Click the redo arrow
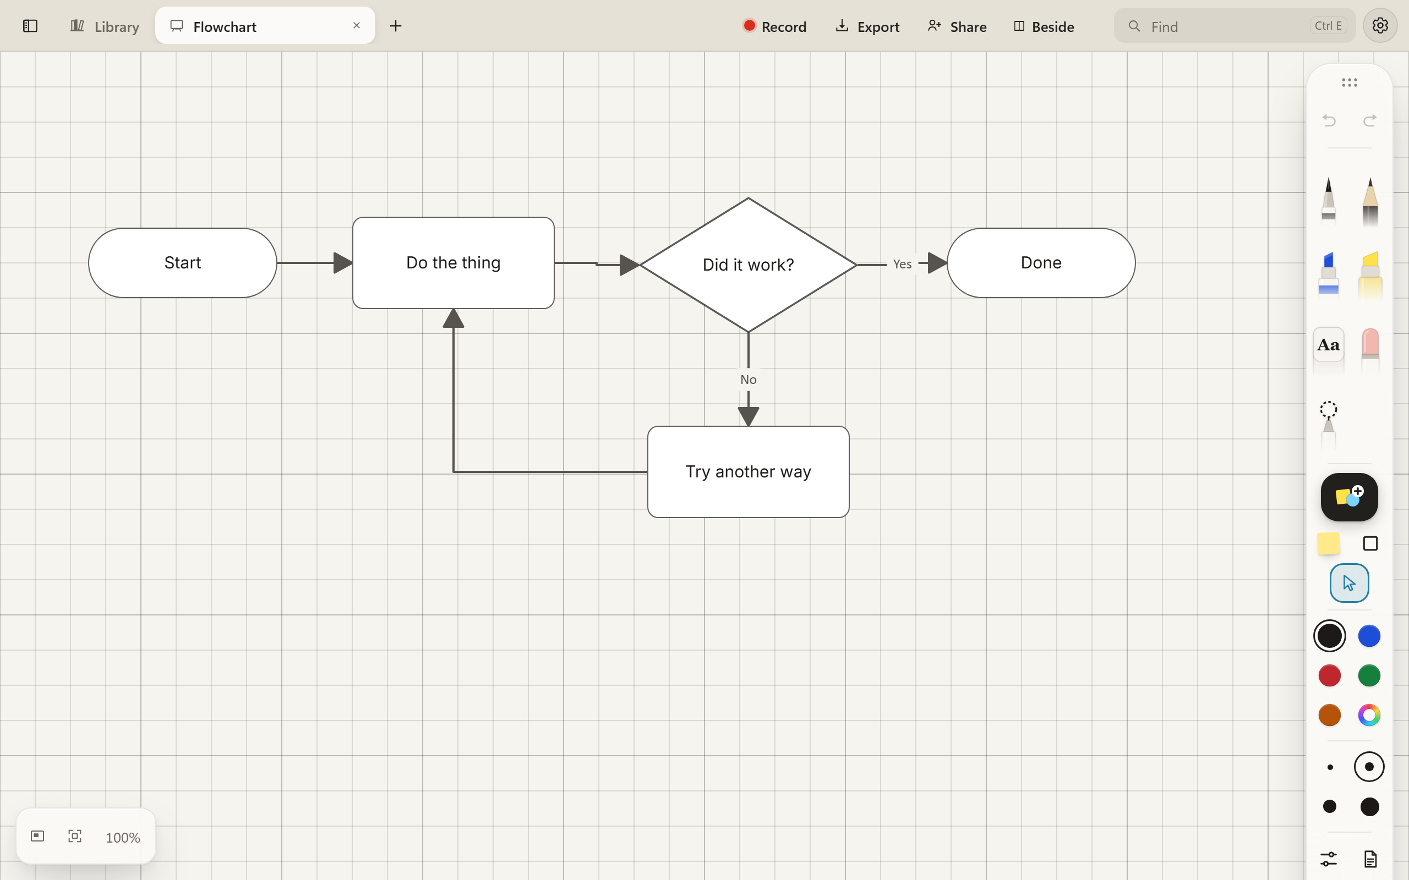 pyautogui.click(x=1370, y=120)
